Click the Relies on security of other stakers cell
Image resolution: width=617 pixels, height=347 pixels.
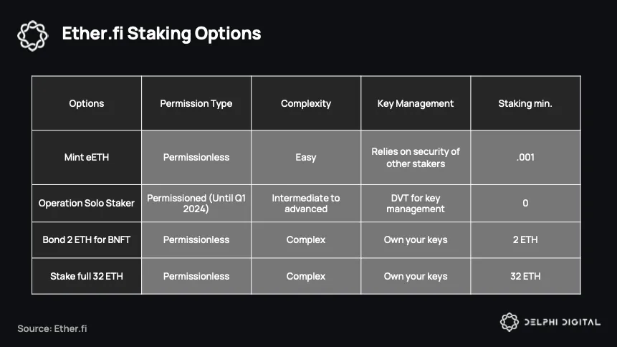click(416, 157)
